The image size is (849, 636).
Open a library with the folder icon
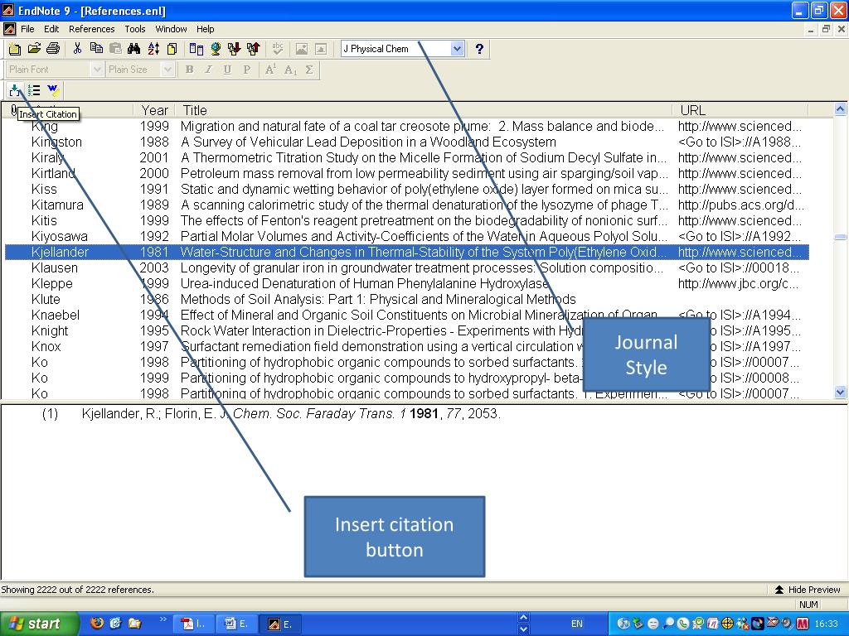tap(33, 49)
